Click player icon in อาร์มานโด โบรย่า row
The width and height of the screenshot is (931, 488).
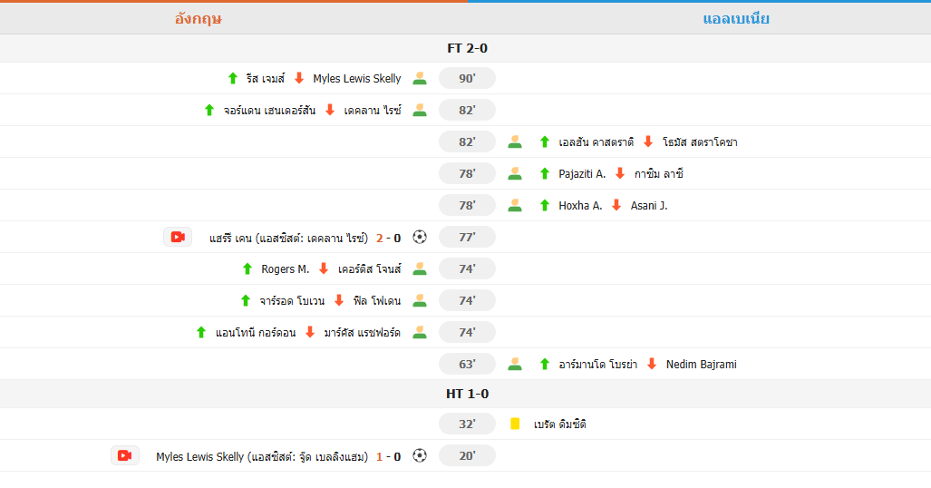pos(515,365)
